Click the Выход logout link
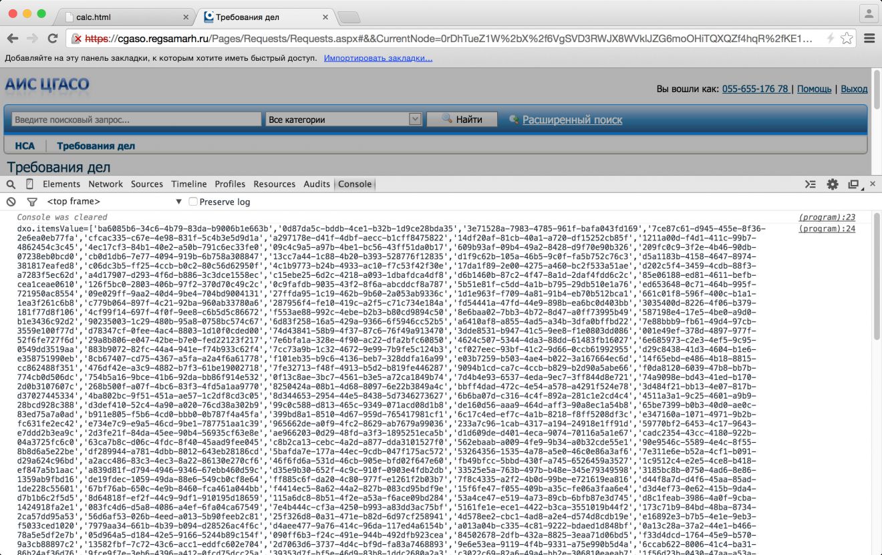Screen dimensions: 882x555 (854, 89)
